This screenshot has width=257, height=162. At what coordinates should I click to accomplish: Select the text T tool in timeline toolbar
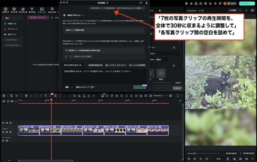point(46,96)
